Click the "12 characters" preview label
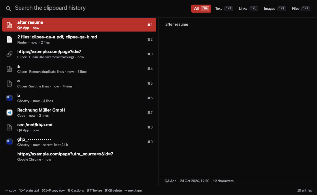The height and width of the screenshot is (195, 317). pos(223,181)
